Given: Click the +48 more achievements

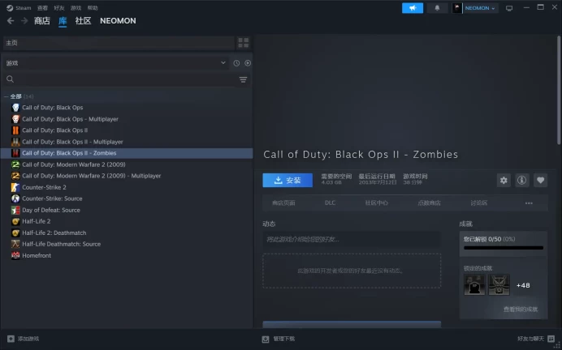Looking at the screenshot, I should (523, 285).
